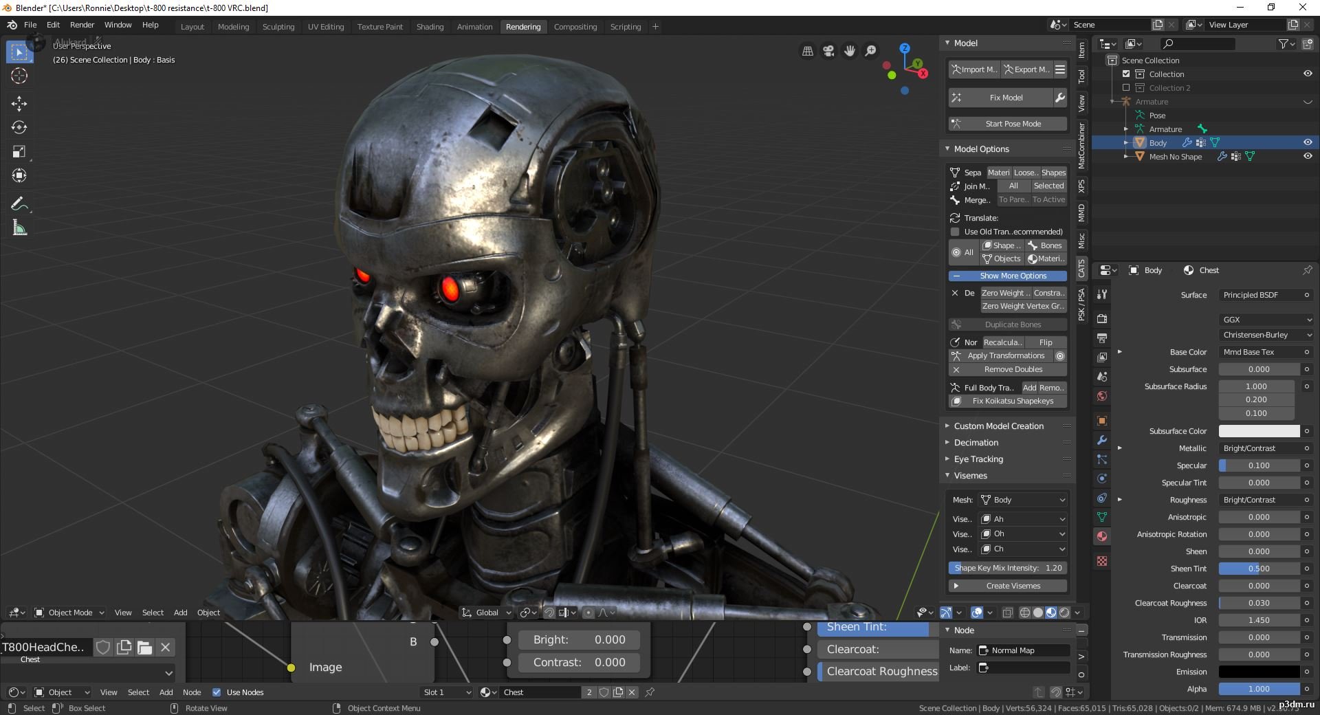Open image file folder icon in node editor
The height and width of the screenshot is (715, 1320).
144,647
